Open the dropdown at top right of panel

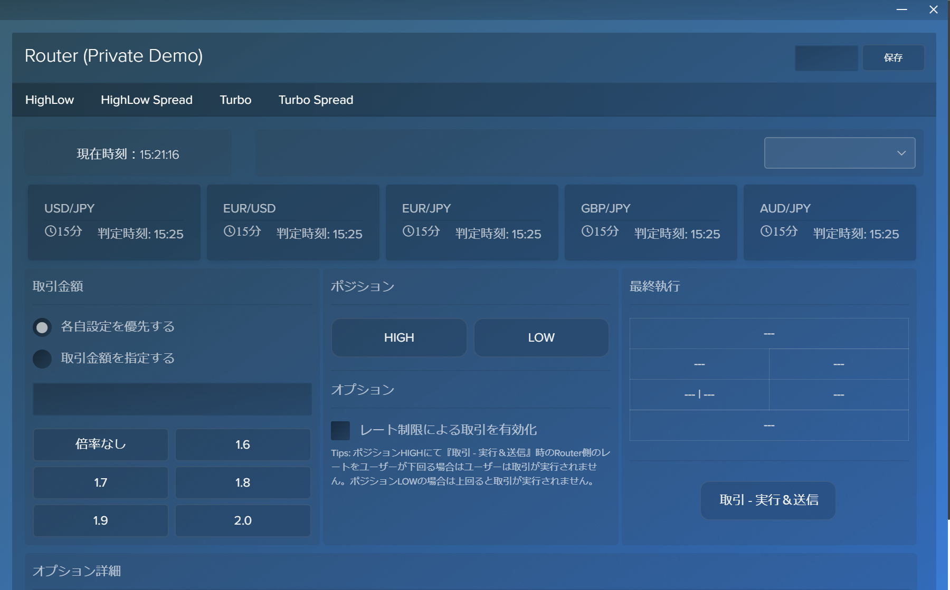[x=839, y=153]
